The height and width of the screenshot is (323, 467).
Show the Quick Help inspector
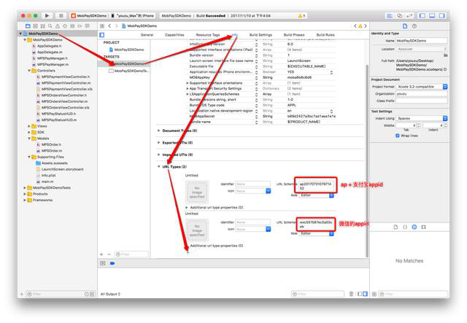(414, 26)
